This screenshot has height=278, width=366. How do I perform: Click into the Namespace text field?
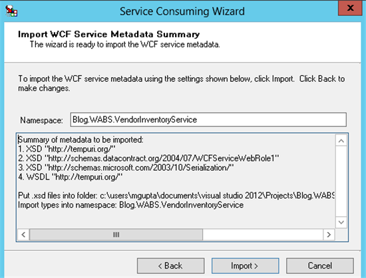point(208,120)
